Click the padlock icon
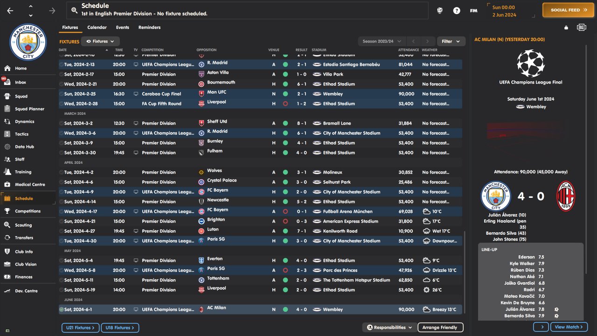The width and height of the screenshot is (597, 336). 566,28
